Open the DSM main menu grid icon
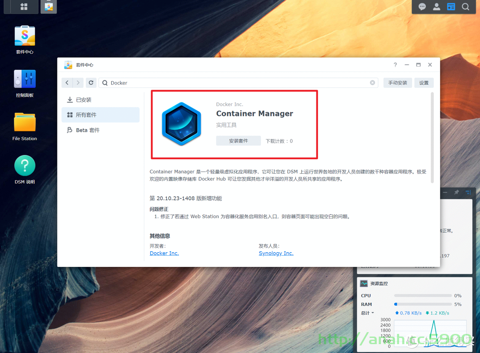The height and width of the screenshot is (353, 480). coord(24,6)
